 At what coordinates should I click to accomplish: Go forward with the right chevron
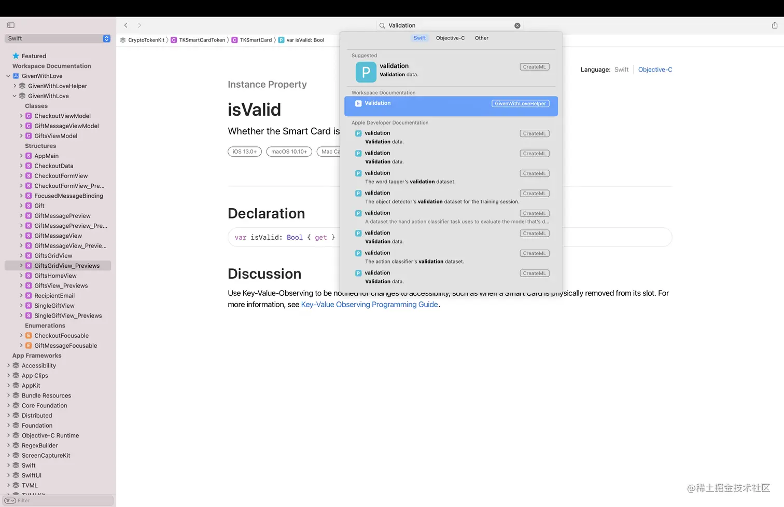[x=139, y=25]
